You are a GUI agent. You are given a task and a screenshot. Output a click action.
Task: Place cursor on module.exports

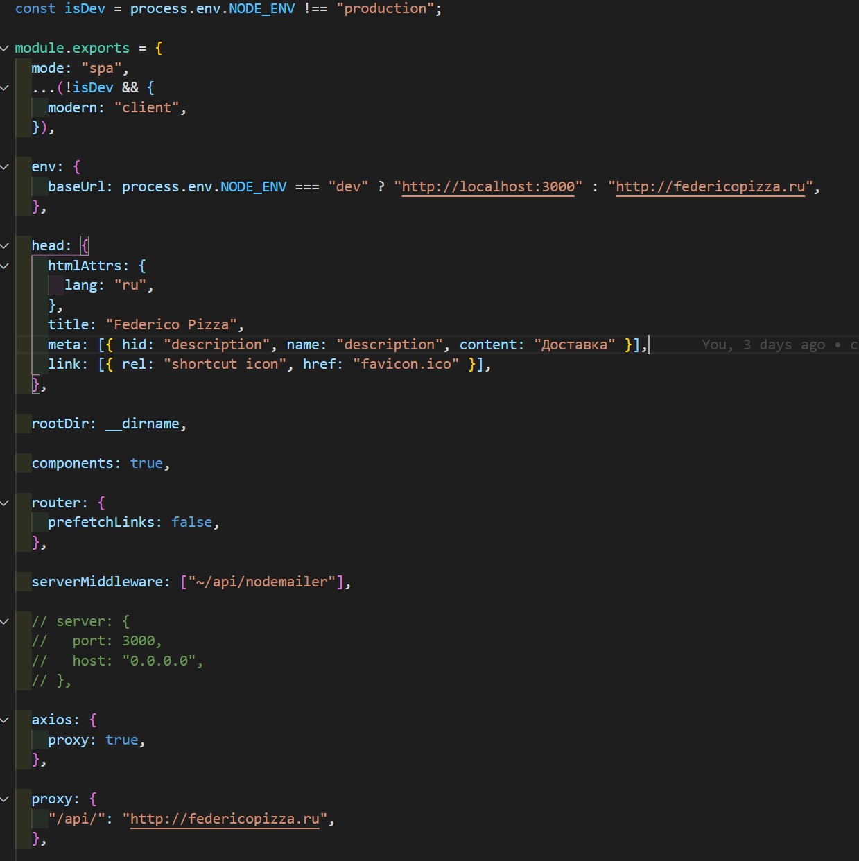pyautogui.click(x=72, y=48)
